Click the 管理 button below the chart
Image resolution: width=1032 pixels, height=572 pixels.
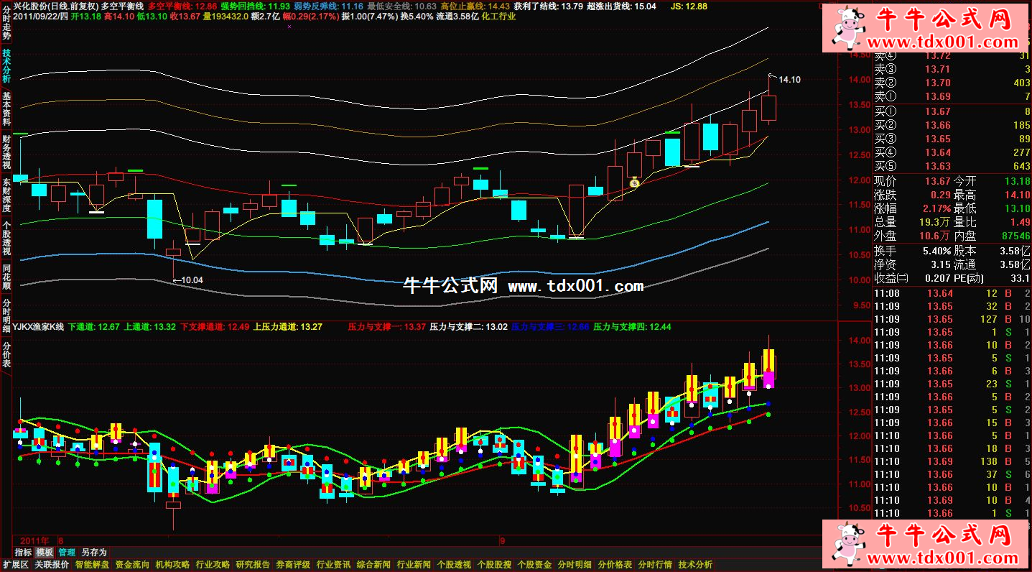(67, 553)
